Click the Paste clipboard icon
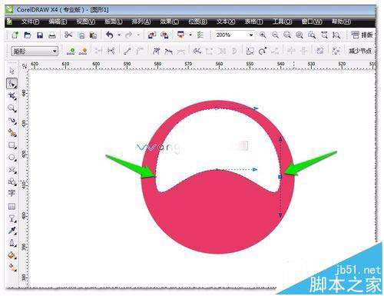 [x=93, y=35]
